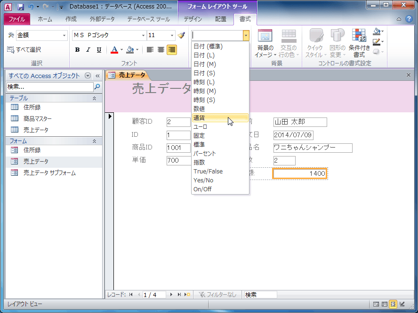Switch to デザイン tab
Image resolution: width=418 pixels, height=313 pixels.
193,19
